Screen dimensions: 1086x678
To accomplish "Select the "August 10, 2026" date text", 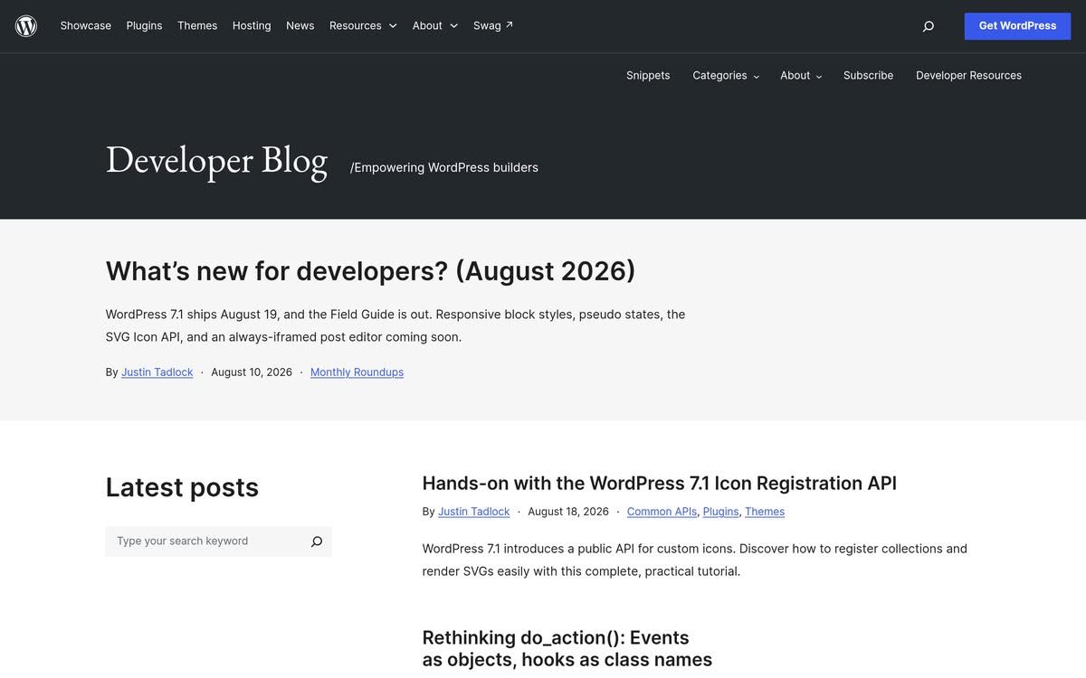I will 252,372.
